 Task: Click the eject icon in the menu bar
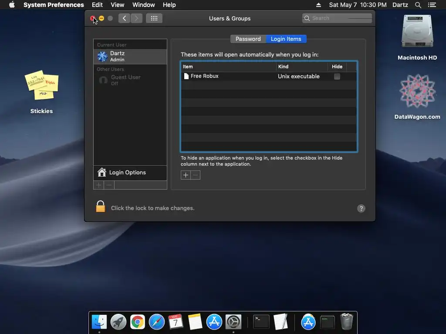[x=318, y=5]
